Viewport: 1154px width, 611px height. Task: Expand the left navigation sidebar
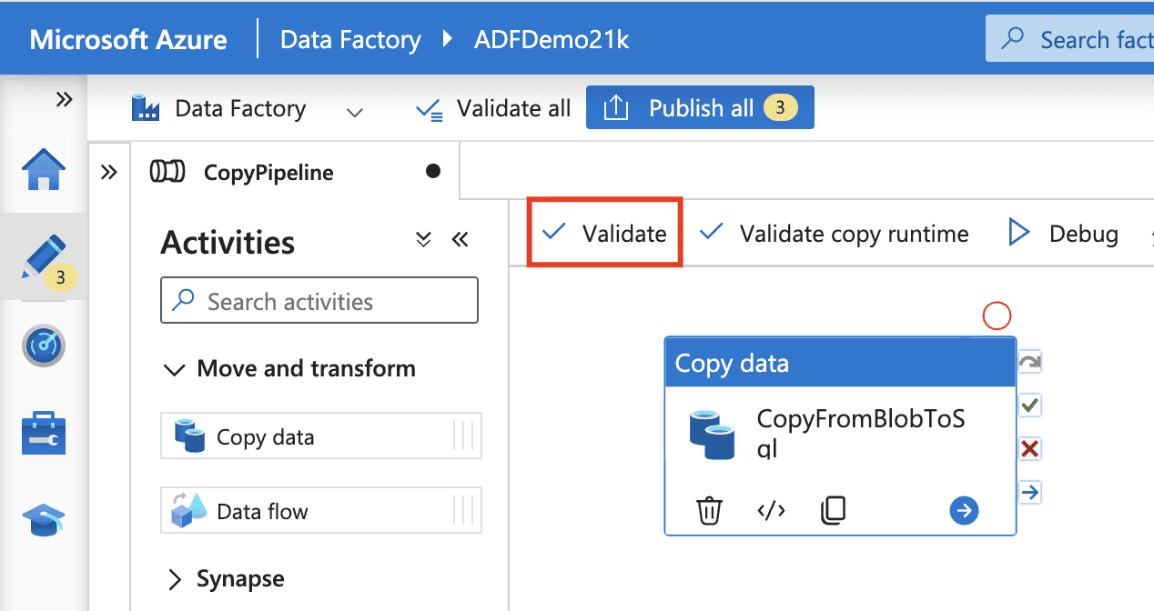[64, 99]
